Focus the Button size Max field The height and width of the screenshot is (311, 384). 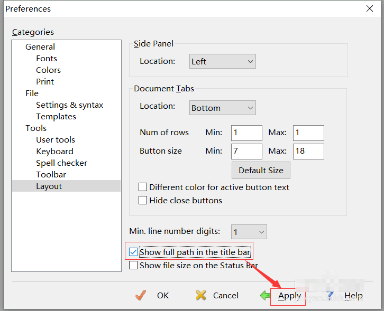[x=308, y=152]
